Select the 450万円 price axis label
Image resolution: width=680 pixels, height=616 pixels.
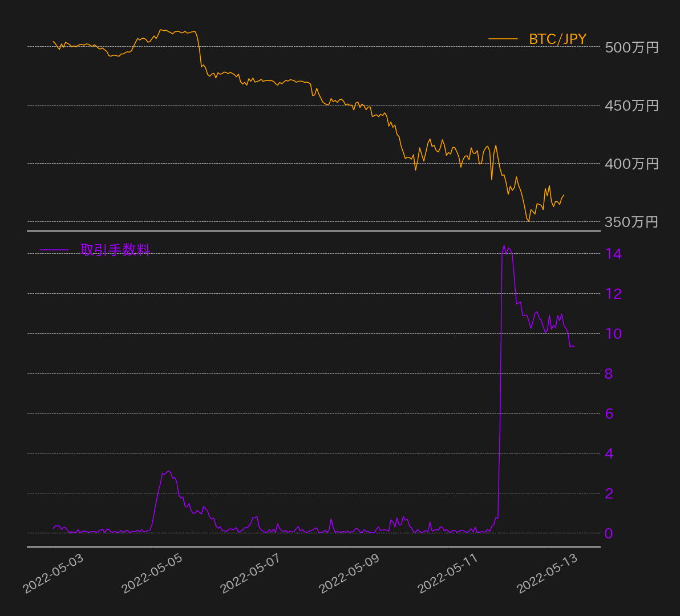point(632,106)
